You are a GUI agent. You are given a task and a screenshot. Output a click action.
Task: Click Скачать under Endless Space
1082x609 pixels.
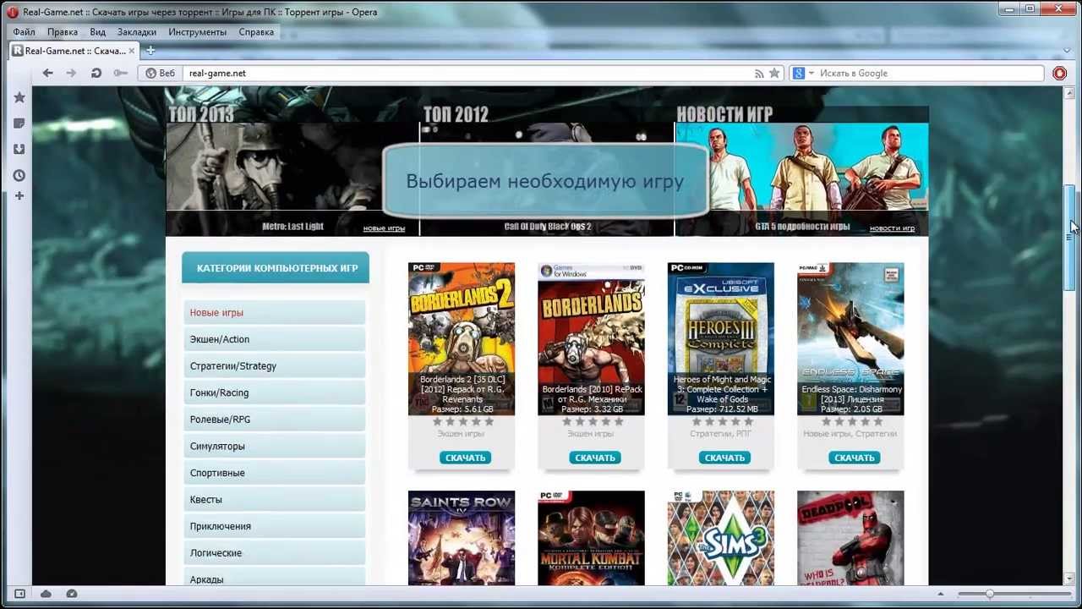click(855, 458)
